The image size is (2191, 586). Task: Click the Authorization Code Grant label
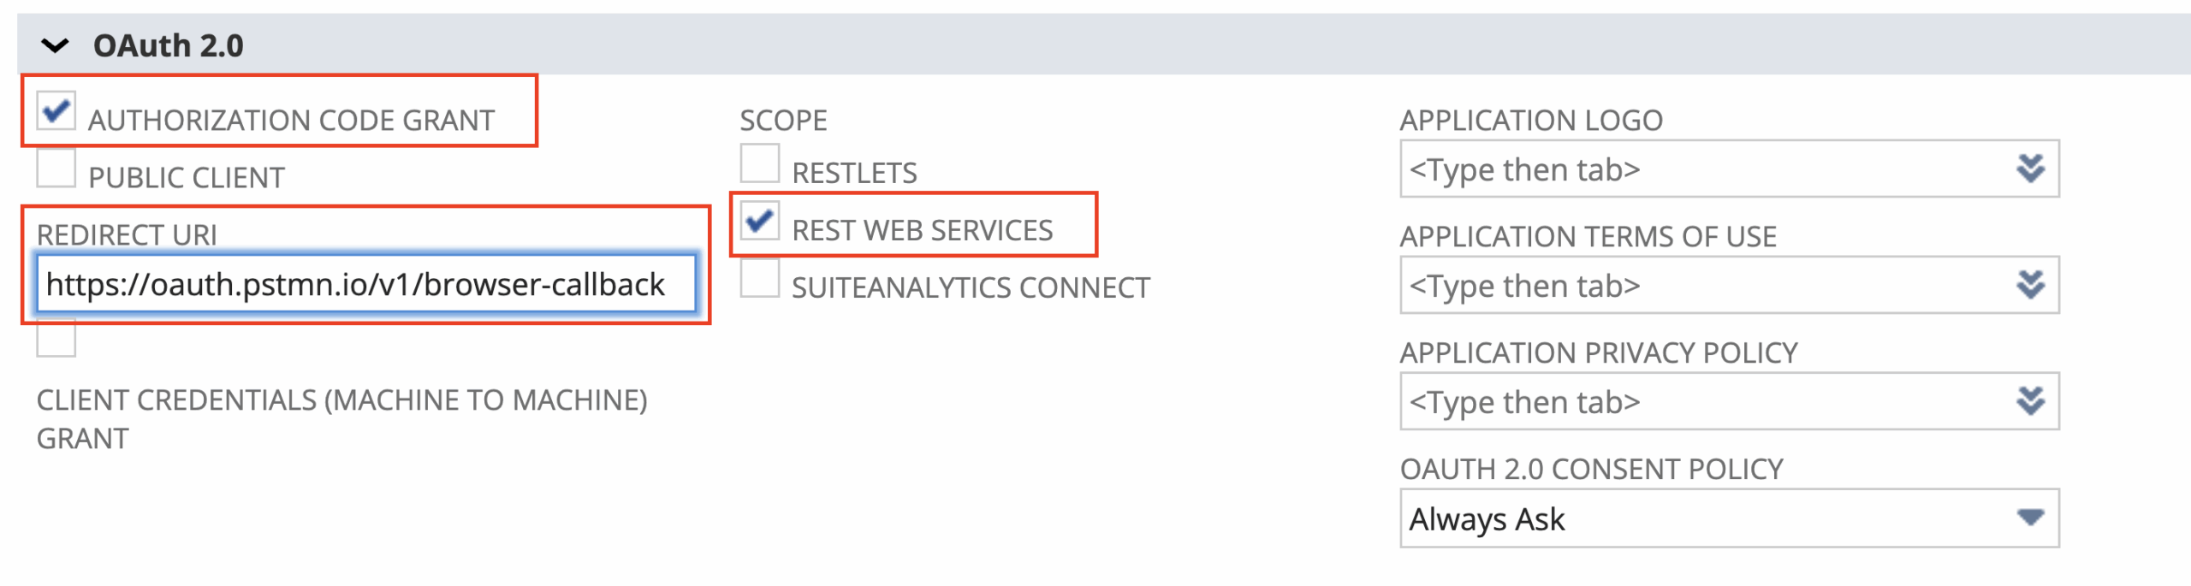291,121
